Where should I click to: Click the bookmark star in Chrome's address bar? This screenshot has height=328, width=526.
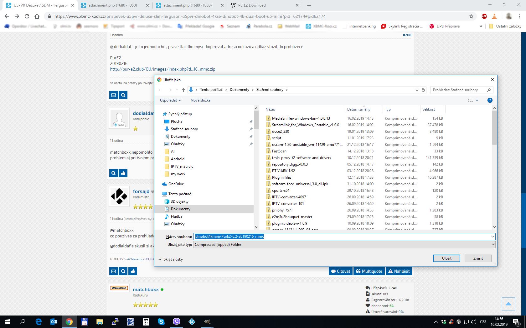click(471, 16)
